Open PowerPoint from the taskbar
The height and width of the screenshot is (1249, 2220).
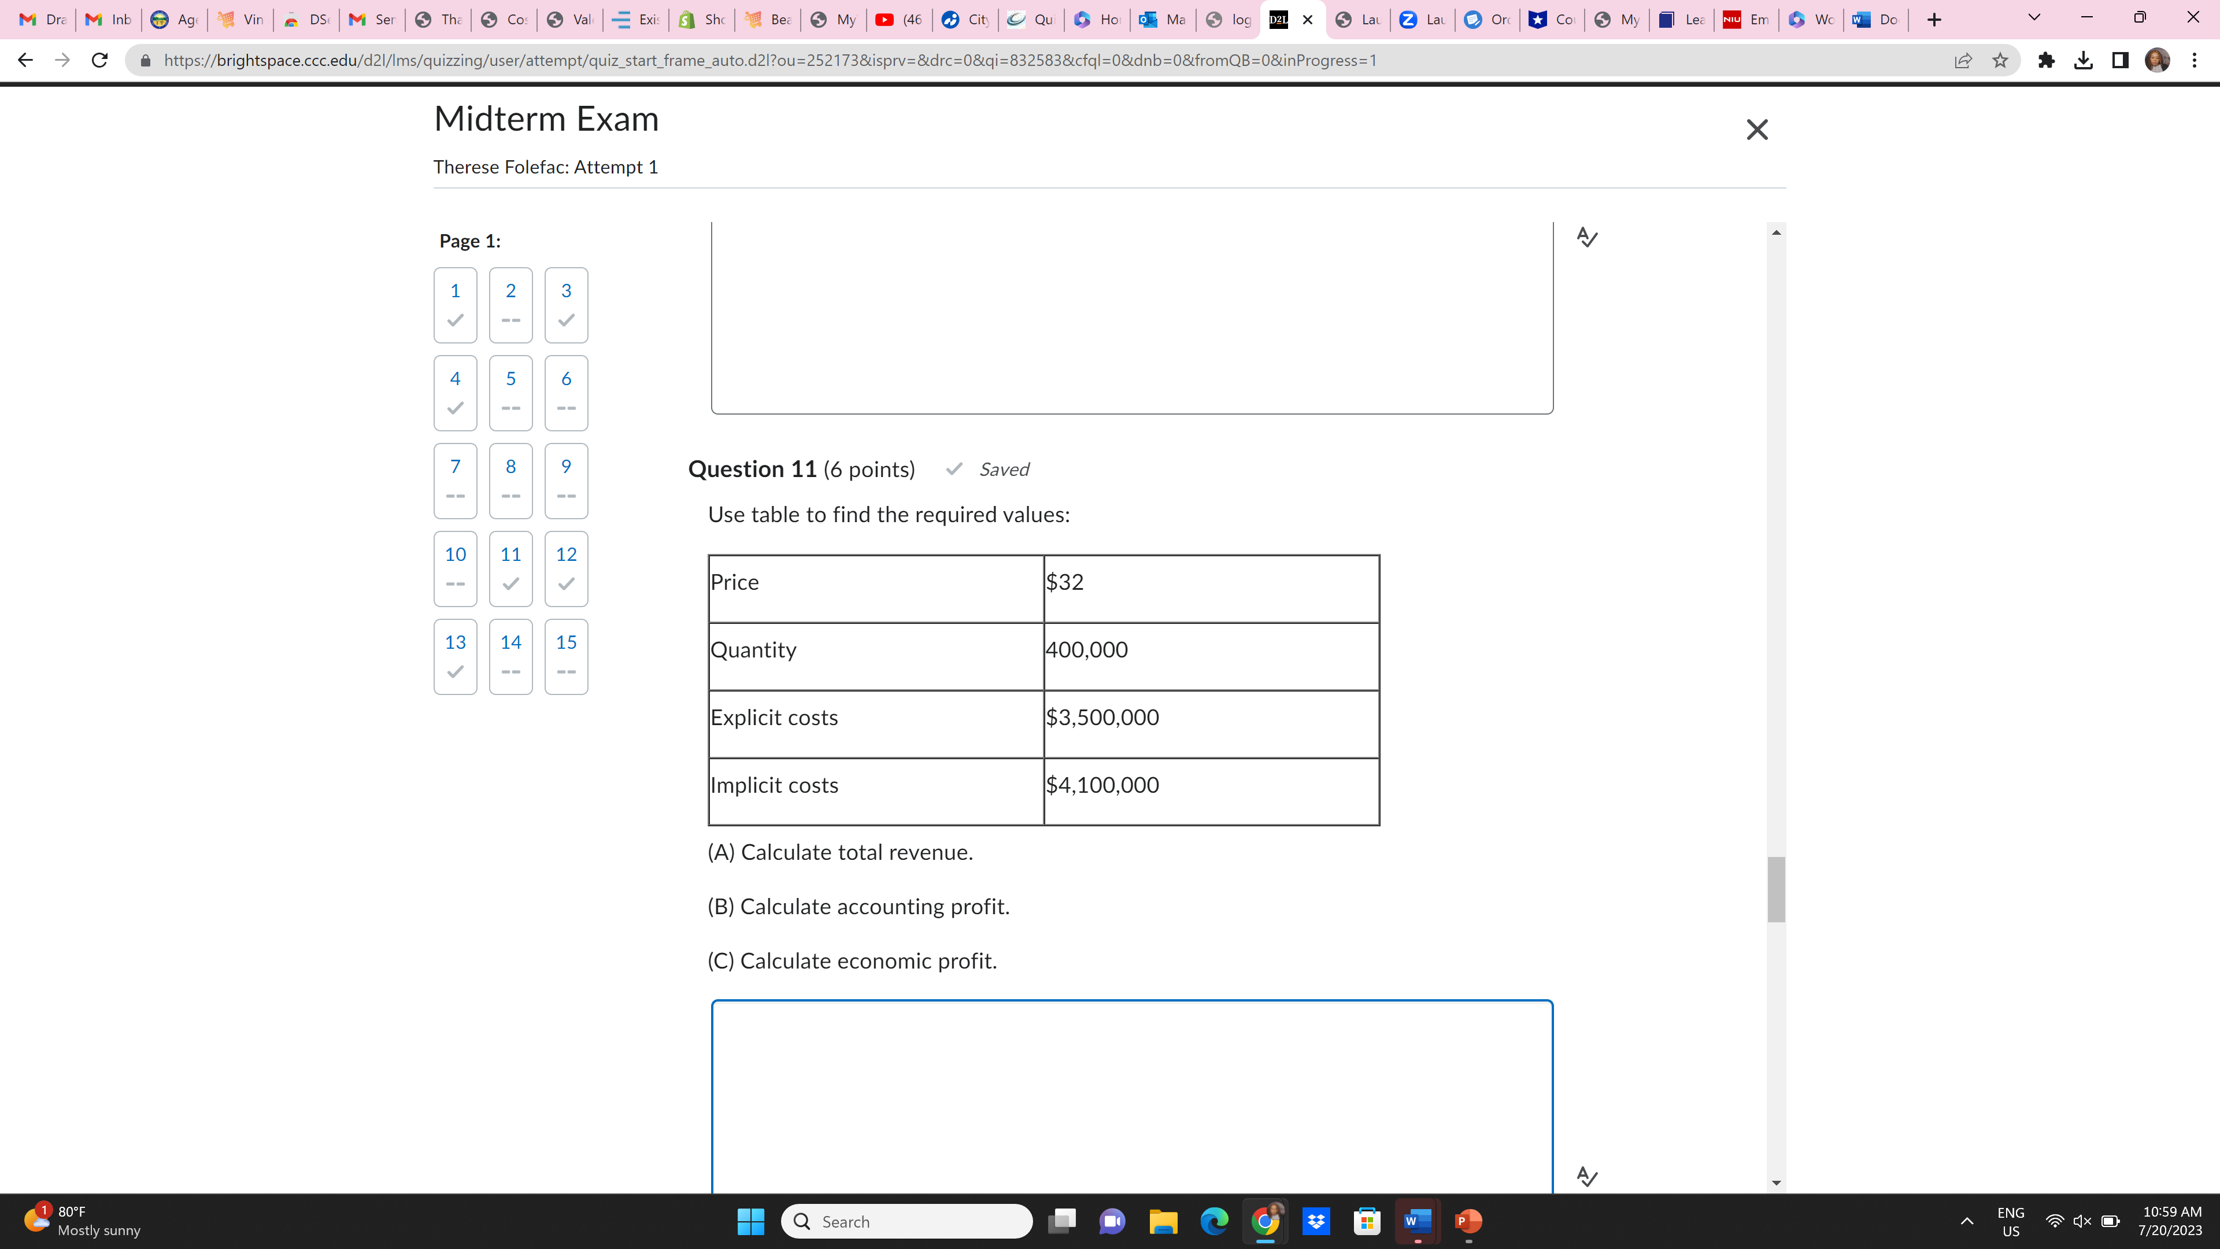point(1468,1221)
